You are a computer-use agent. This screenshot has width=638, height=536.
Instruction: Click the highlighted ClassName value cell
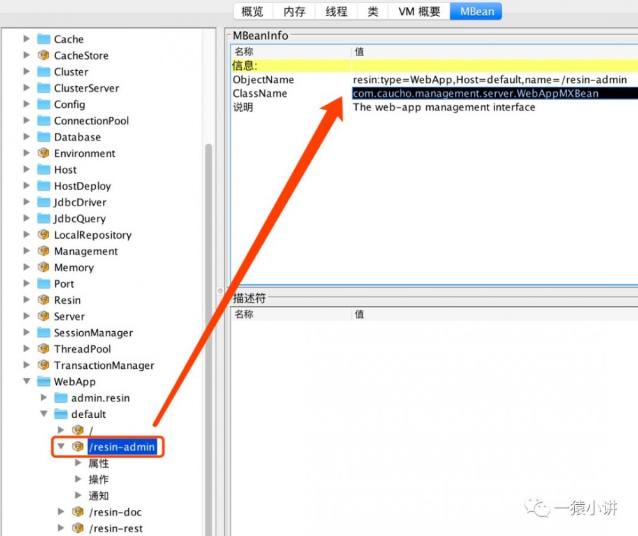click(495, 94)
